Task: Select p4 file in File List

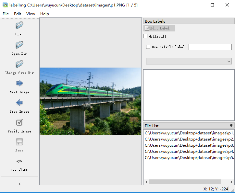Action: (189, 152)
